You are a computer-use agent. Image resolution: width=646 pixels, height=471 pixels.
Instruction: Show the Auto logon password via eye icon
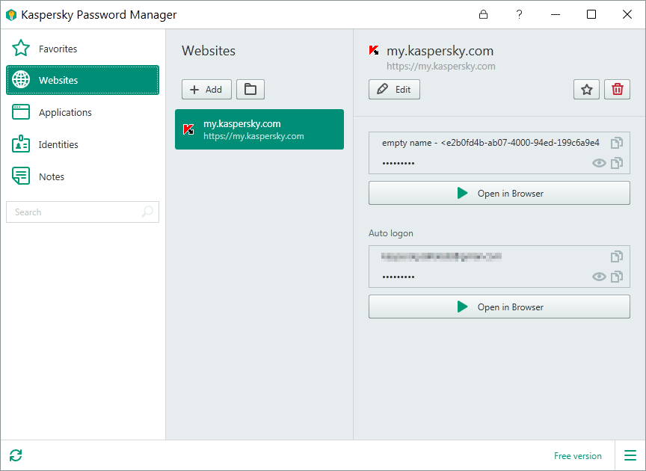coord(599,276)
